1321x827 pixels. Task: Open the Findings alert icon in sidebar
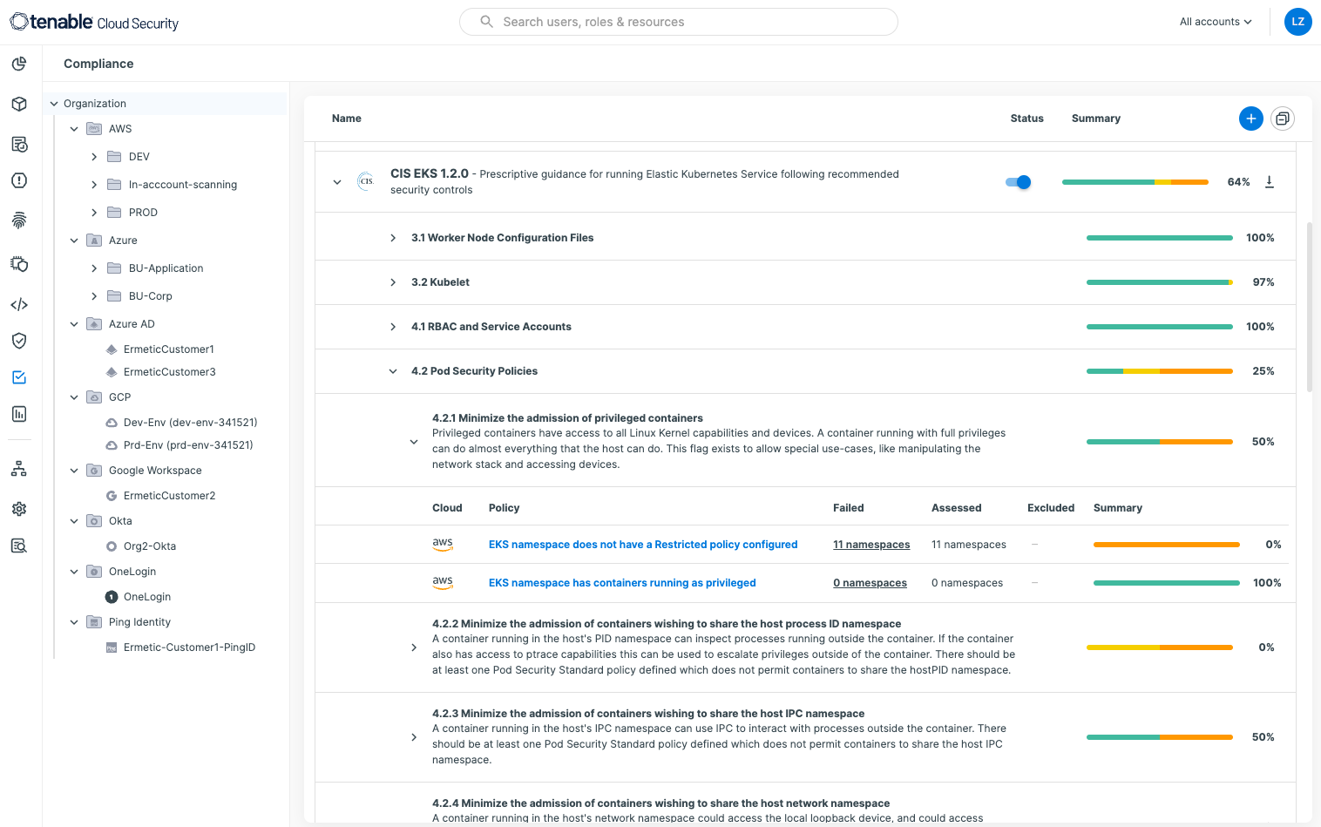19,180
